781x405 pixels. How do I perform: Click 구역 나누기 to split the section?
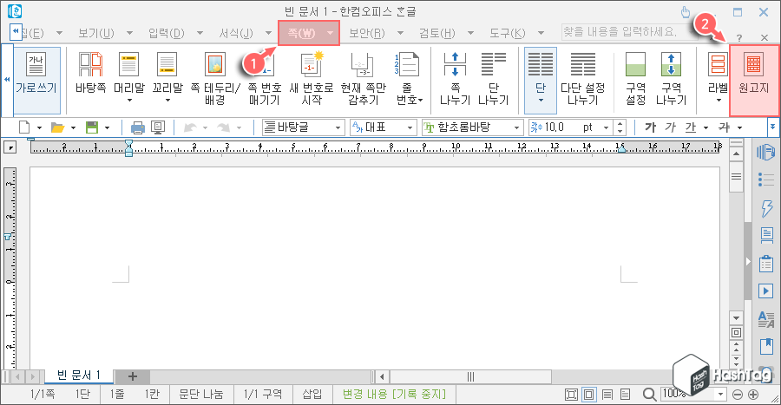(x=671, y=78)
